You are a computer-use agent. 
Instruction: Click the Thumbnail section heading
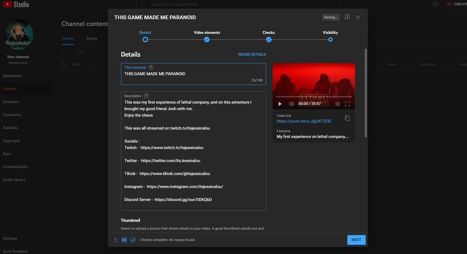pos(130,221)
